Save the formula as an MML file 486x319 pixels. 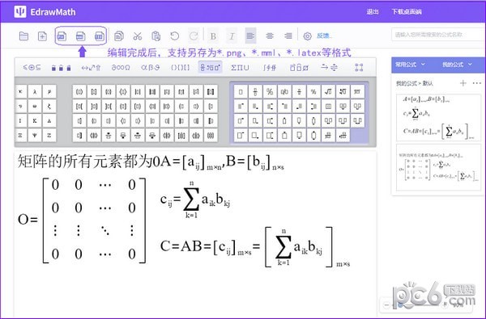pyautogui.click(x=80, y=36)
